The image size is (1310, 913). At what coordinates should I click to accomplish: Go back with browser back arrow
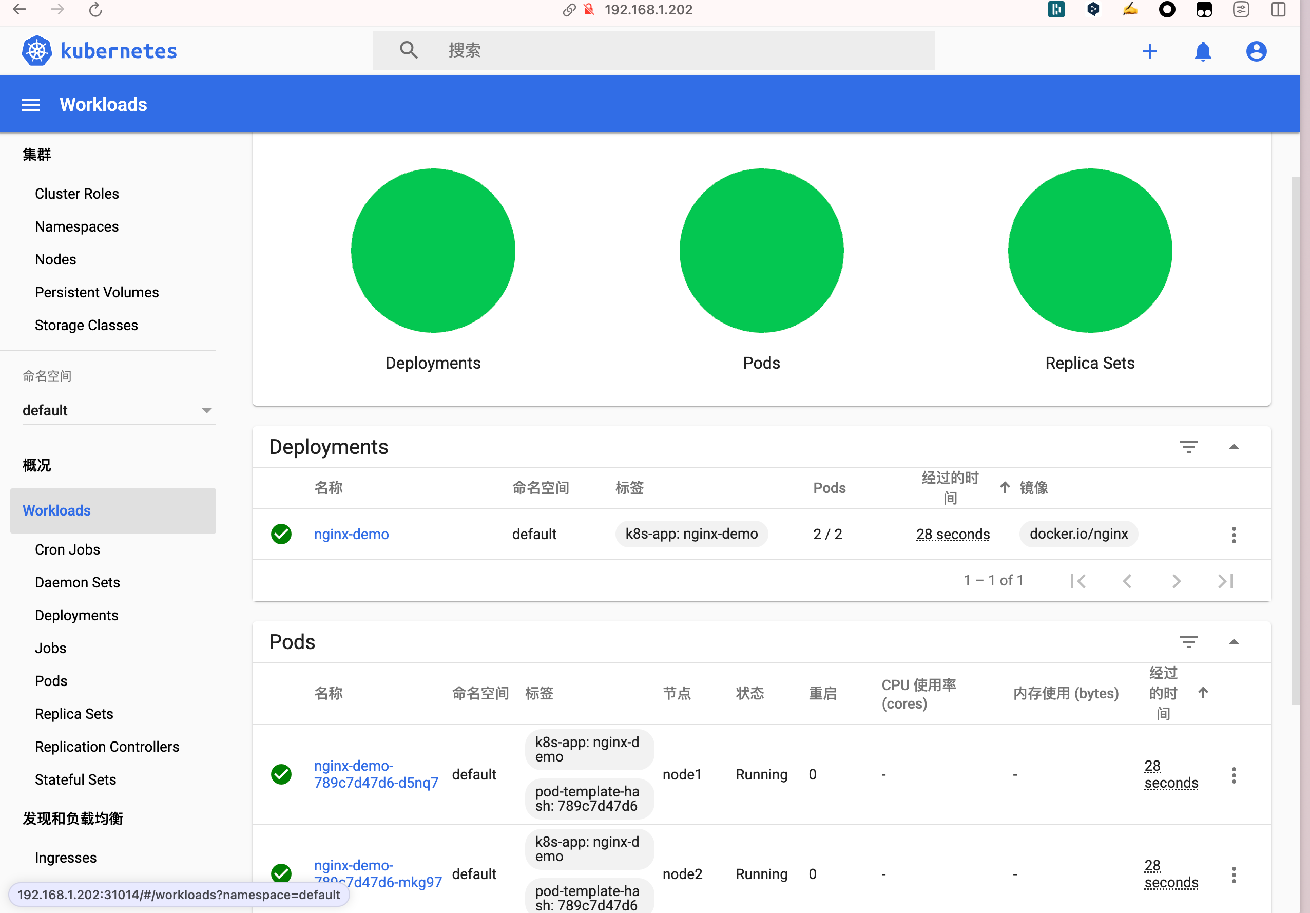[x=20, y=10]
